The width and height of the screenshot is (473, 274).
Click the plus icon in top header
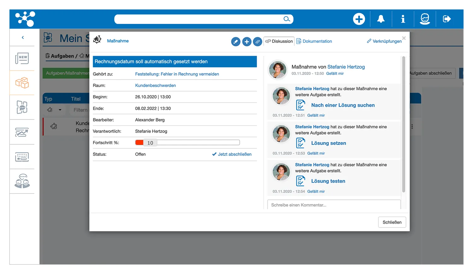(359, 19)
